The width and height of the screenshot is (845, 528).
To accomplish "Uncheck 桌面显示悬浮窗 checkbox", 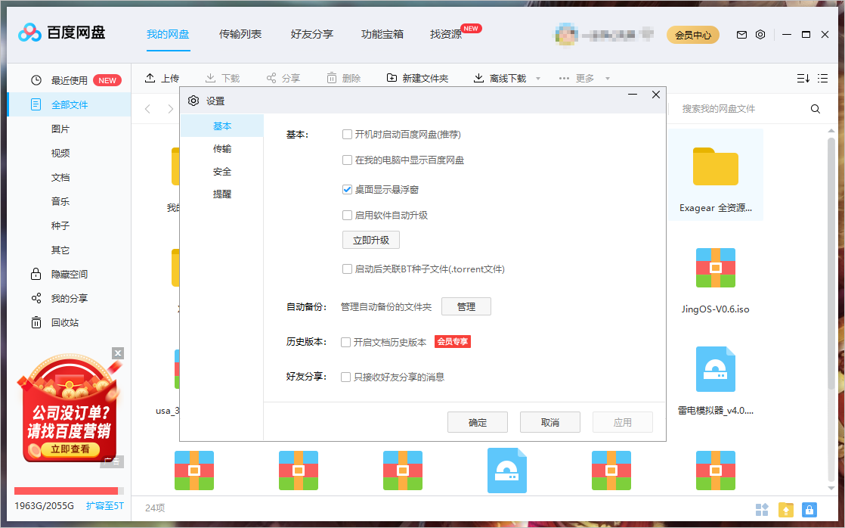I will [347, 189].
